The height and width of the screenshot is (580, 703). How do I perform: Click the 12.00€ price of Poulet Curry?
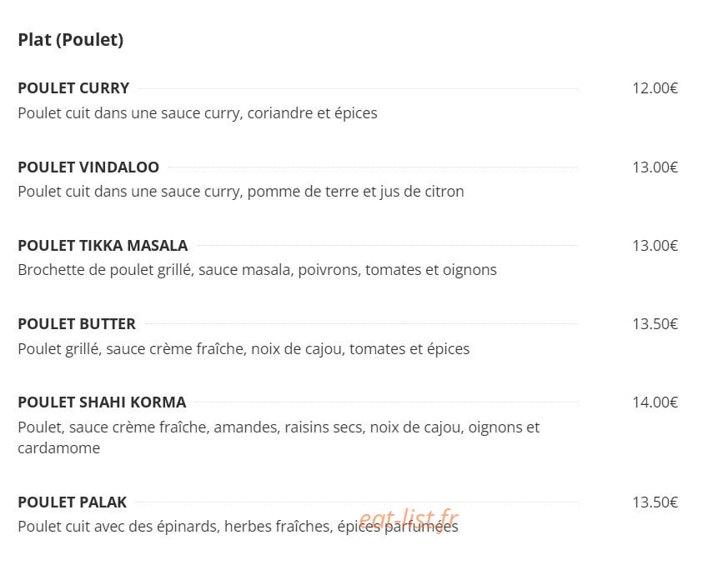click(655, 88)
